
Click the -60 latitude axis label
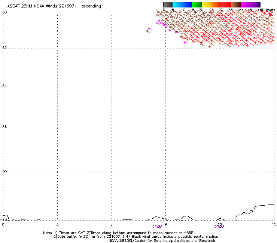(x=3, y=12)
